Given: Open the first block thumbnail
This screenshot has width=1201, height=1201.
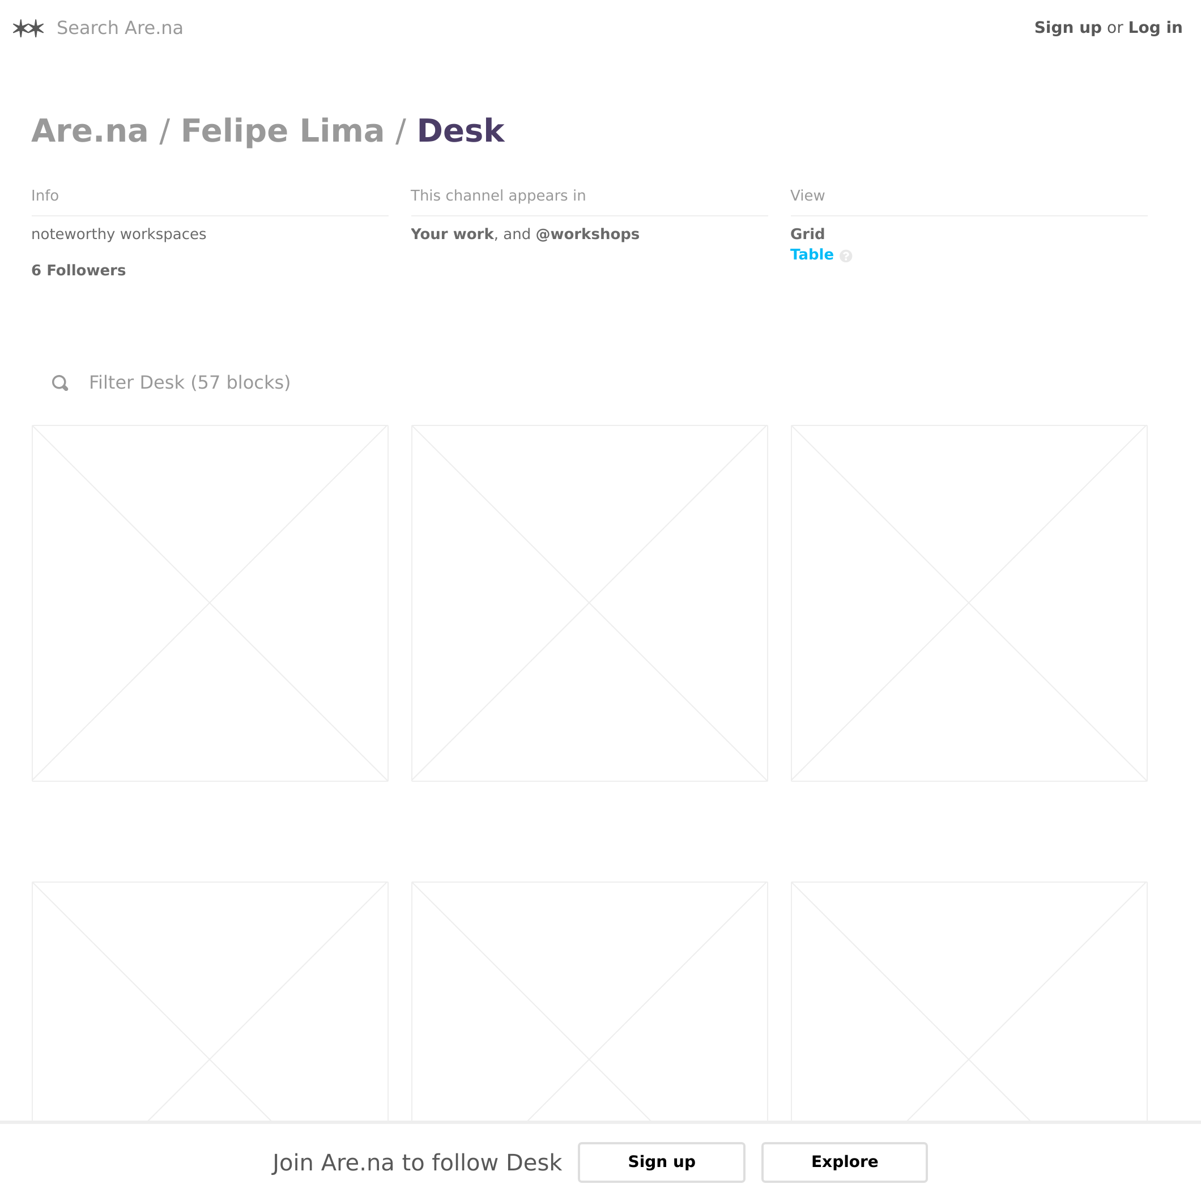Looking at the screenshot, I should 210,603.
